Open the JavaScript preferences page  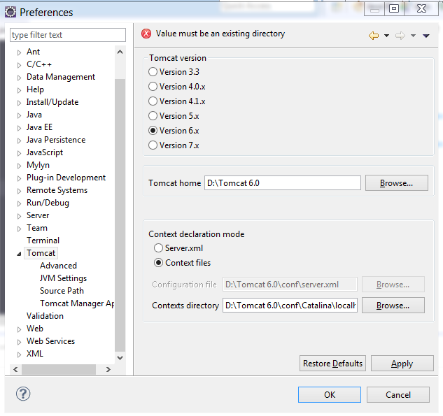point(45,152)
